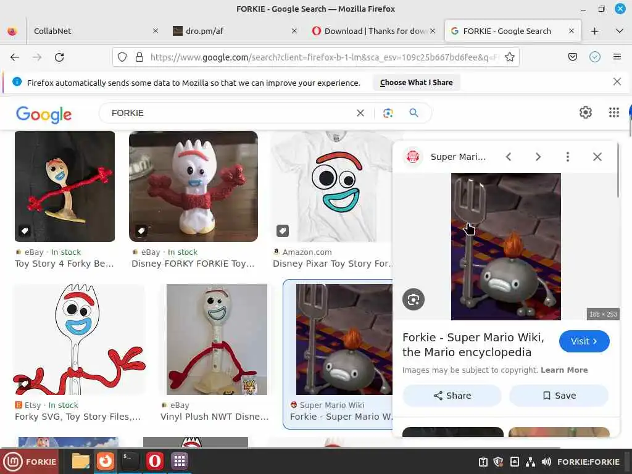Click the large Forkie preview image

pos(506,247)
